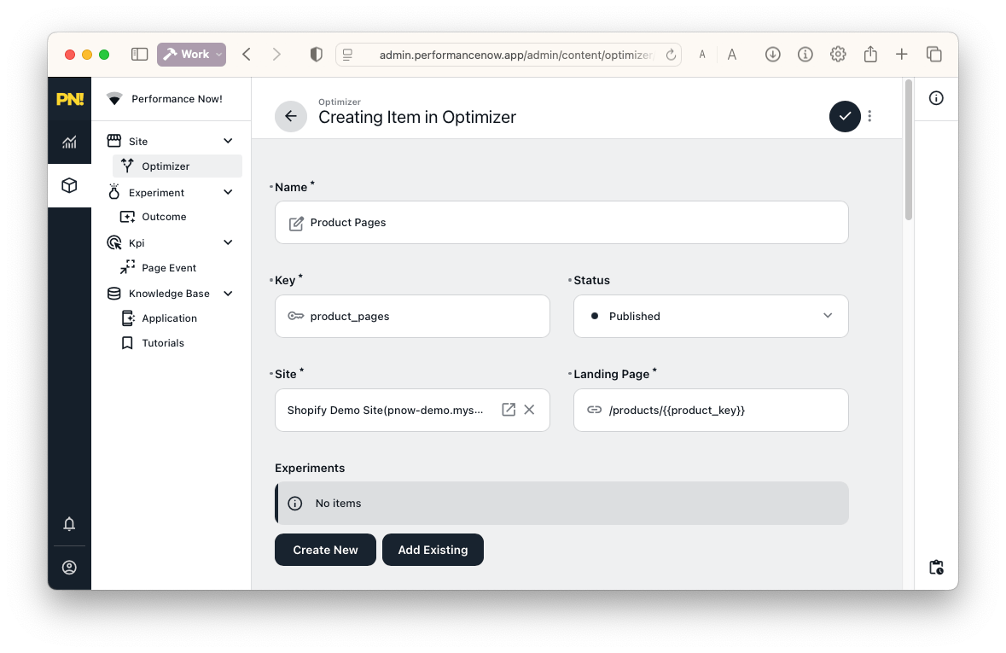
Task: Open the Safari settings gear icon
Action: (x=838, y=55)
